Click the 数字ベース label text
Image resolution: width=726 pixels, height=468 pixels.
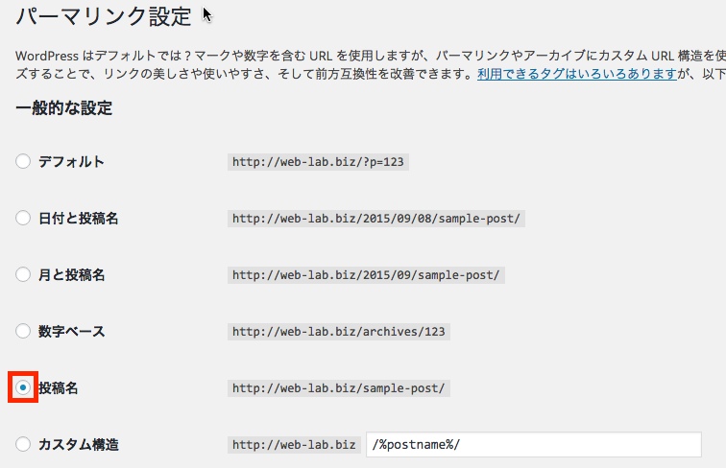71,331
